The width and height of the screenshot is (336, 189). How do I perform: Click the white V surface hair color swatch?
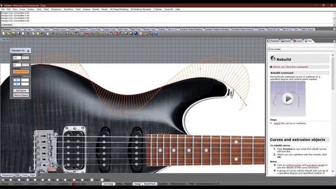[x=25, y=84]
